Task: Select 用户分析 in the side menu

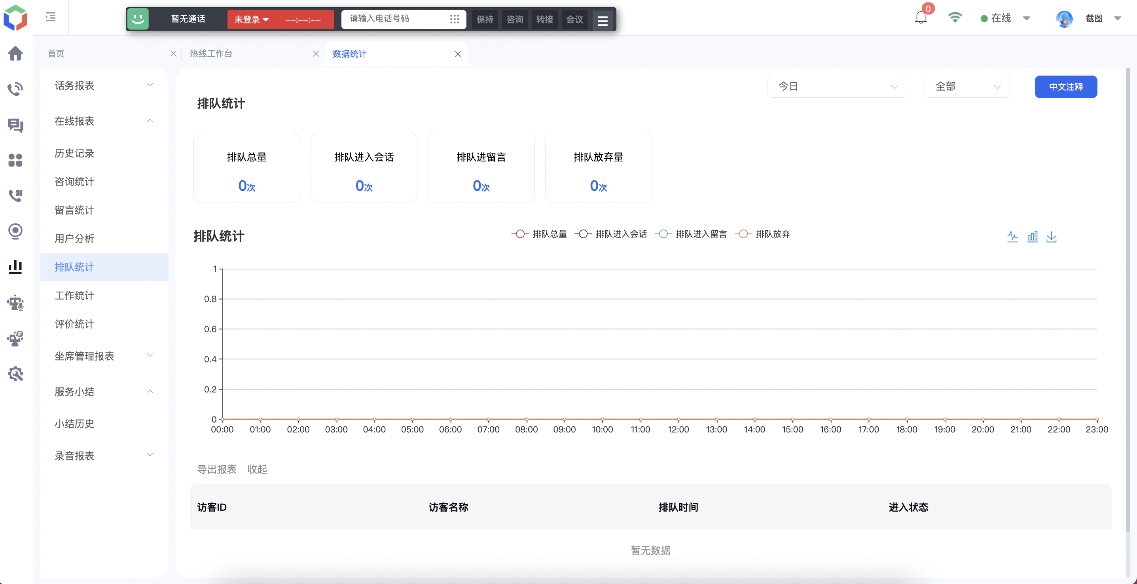Action: click(x=104, y=238)
